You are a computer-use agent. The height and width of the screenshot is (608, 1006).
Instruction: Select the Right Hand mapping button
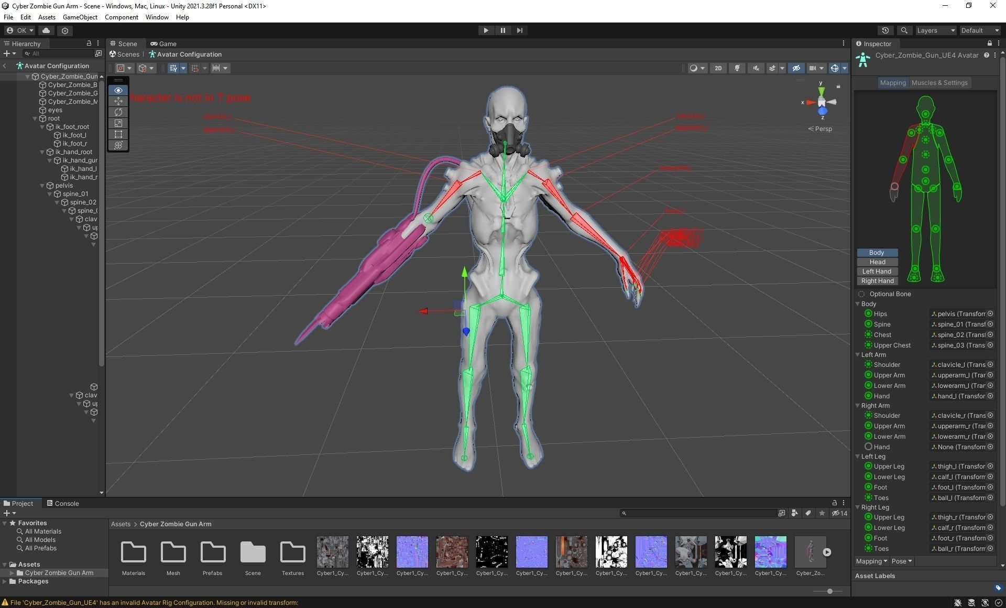coord(877,281)
